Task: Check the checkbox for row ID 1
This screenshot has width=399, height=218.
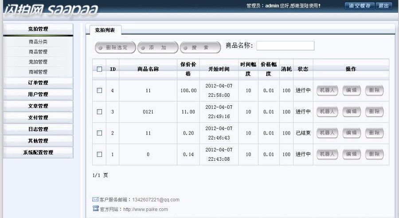Action: [99, 154]
